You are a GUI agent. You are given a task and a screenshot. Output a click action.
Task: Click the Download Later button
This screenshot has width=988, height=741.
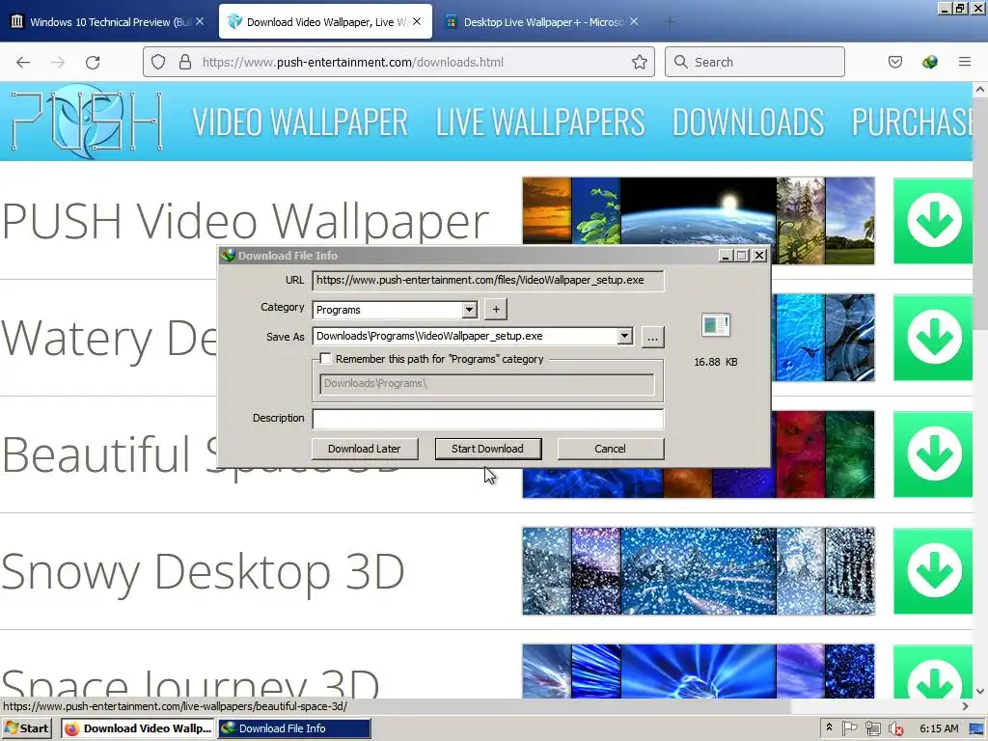pos(364,449)
